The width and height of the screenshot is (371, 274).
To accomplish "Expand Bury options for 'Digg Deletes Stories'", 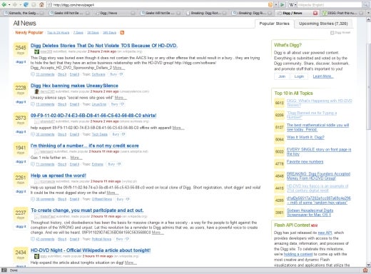I will [x=121, y=74].
